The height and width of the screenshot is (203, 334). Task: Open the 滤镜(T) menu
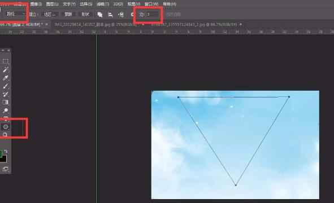pos(103,4)
